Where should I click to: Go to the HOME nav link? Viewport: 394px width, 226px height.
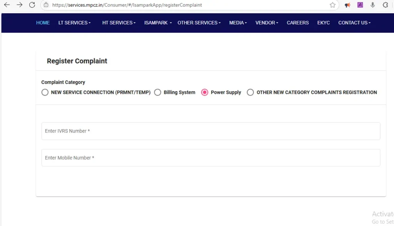[x=43, y=23]
